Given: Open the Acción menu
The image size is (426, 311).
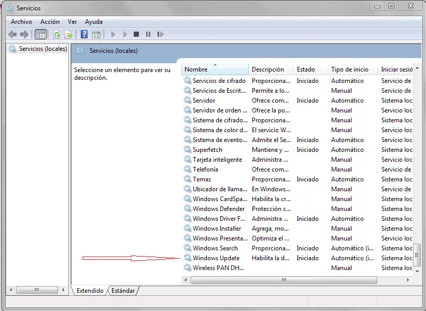Looking at the screenshot, I should [x=50, y=22].
